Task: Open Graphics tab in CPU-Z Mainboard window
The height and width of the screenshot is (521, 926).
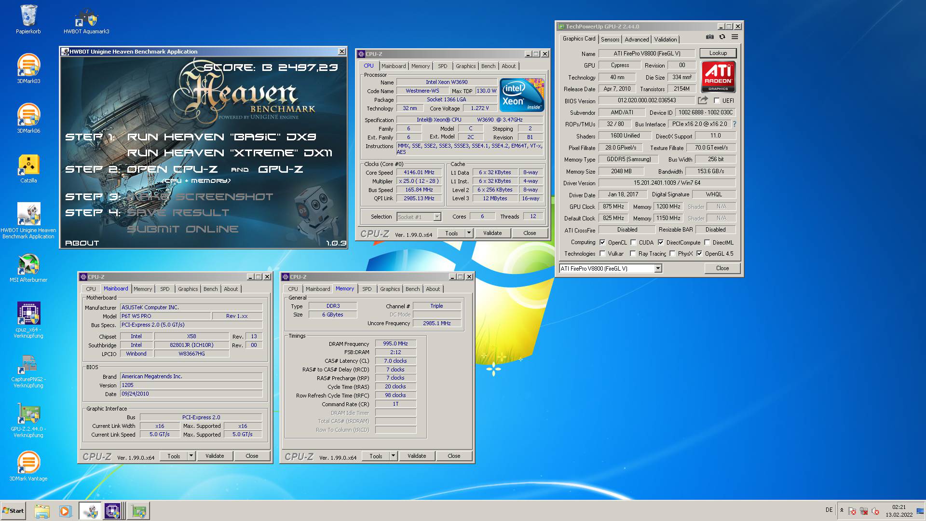Action: pos(188,289)
